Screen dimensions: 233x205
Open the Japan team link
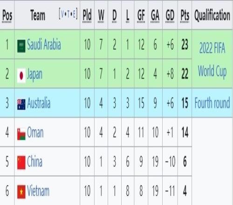(x=34, y=75)
